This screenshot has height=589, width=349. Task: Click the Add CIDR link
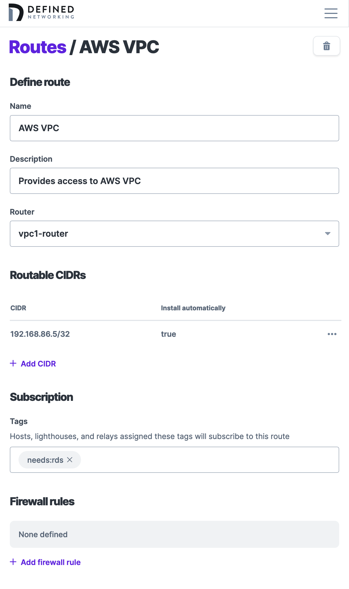[38, 363]
